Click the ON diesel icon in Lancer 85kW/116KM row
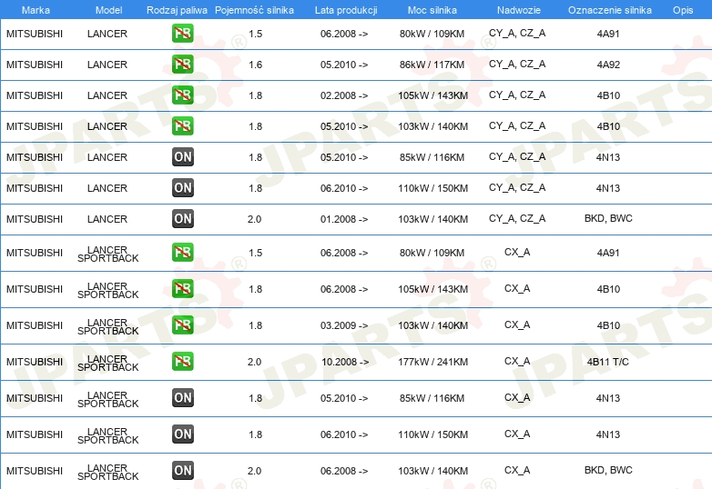712x489 pixels. click(x=182, y=157)
